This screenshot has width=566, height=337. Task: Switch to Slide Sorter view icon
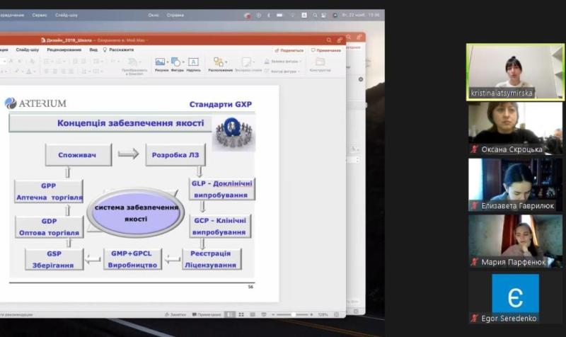(x=241, y=314)
